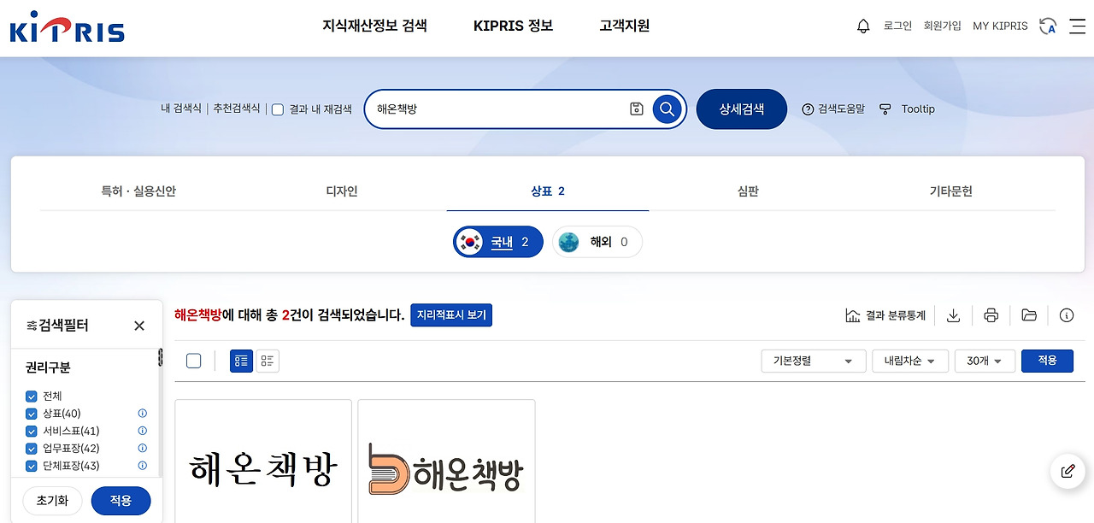This screenshot has width=1094, height=523.
Task: Open the plain black 해온책방 trademark thumbnail
Action: [263, 461]
